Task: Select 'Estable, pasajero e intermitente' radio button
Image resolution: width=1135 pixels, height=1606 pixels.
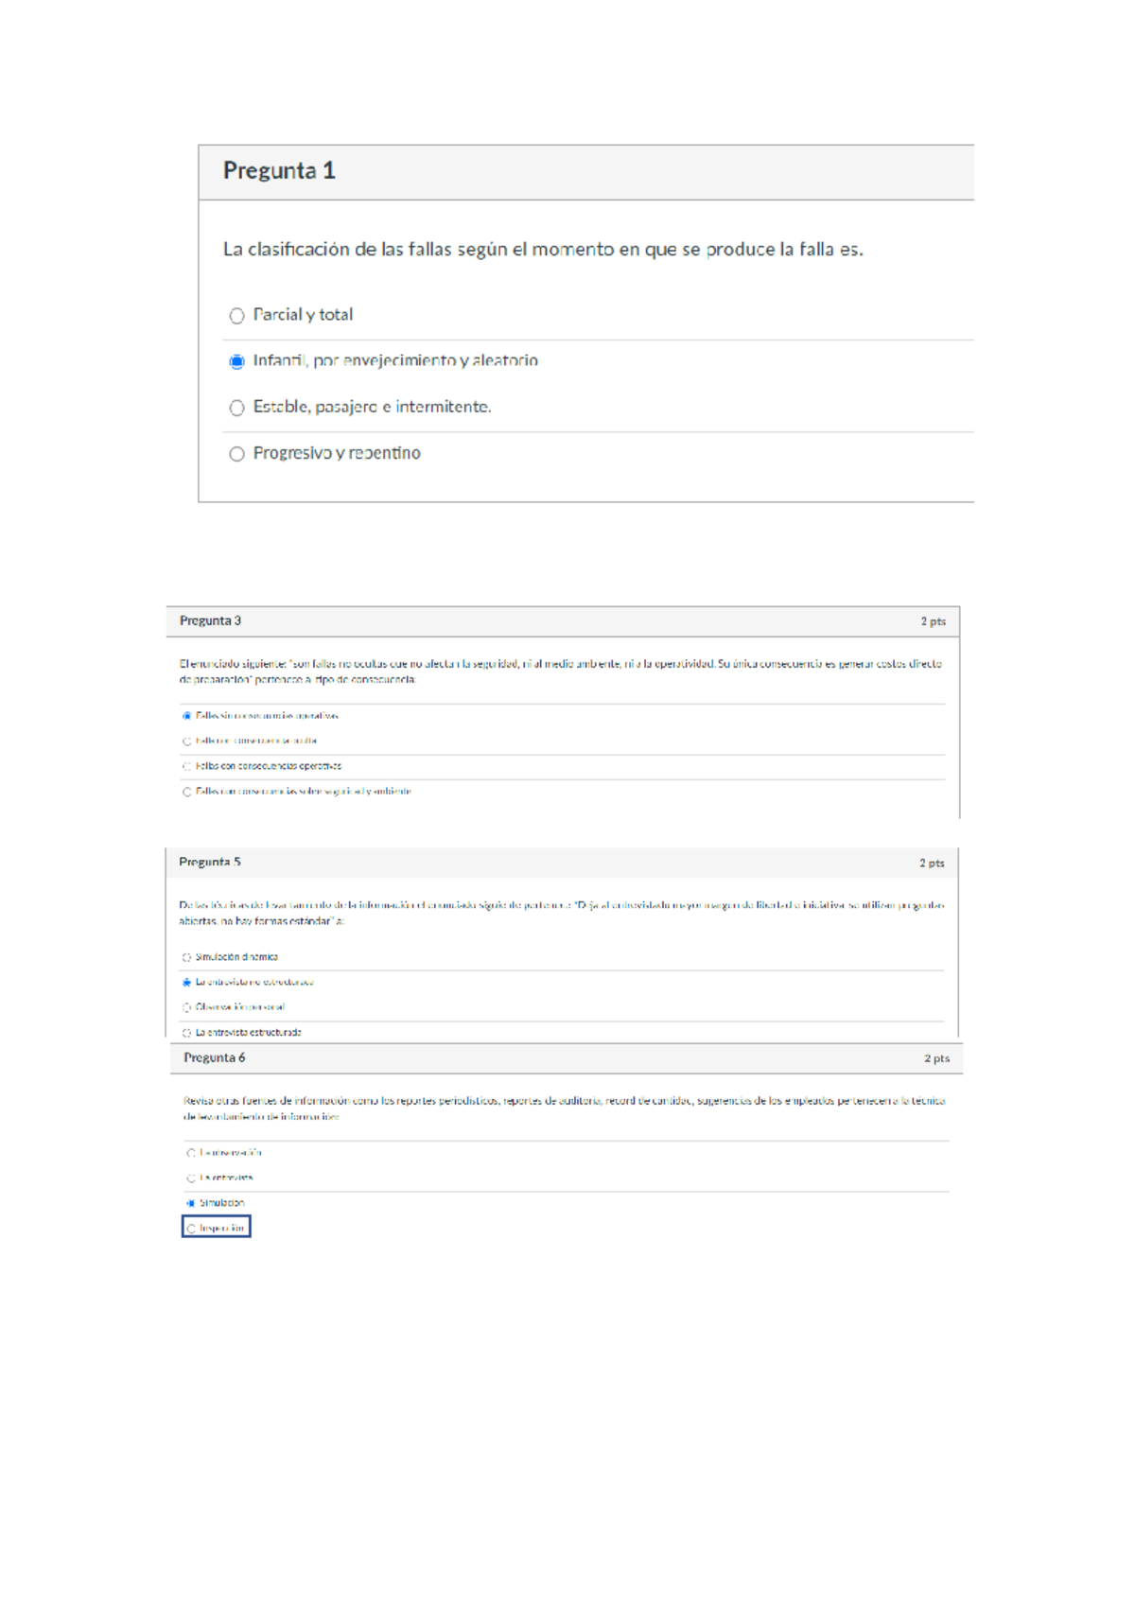Action: pyautogui.click(x=236, y=408)
